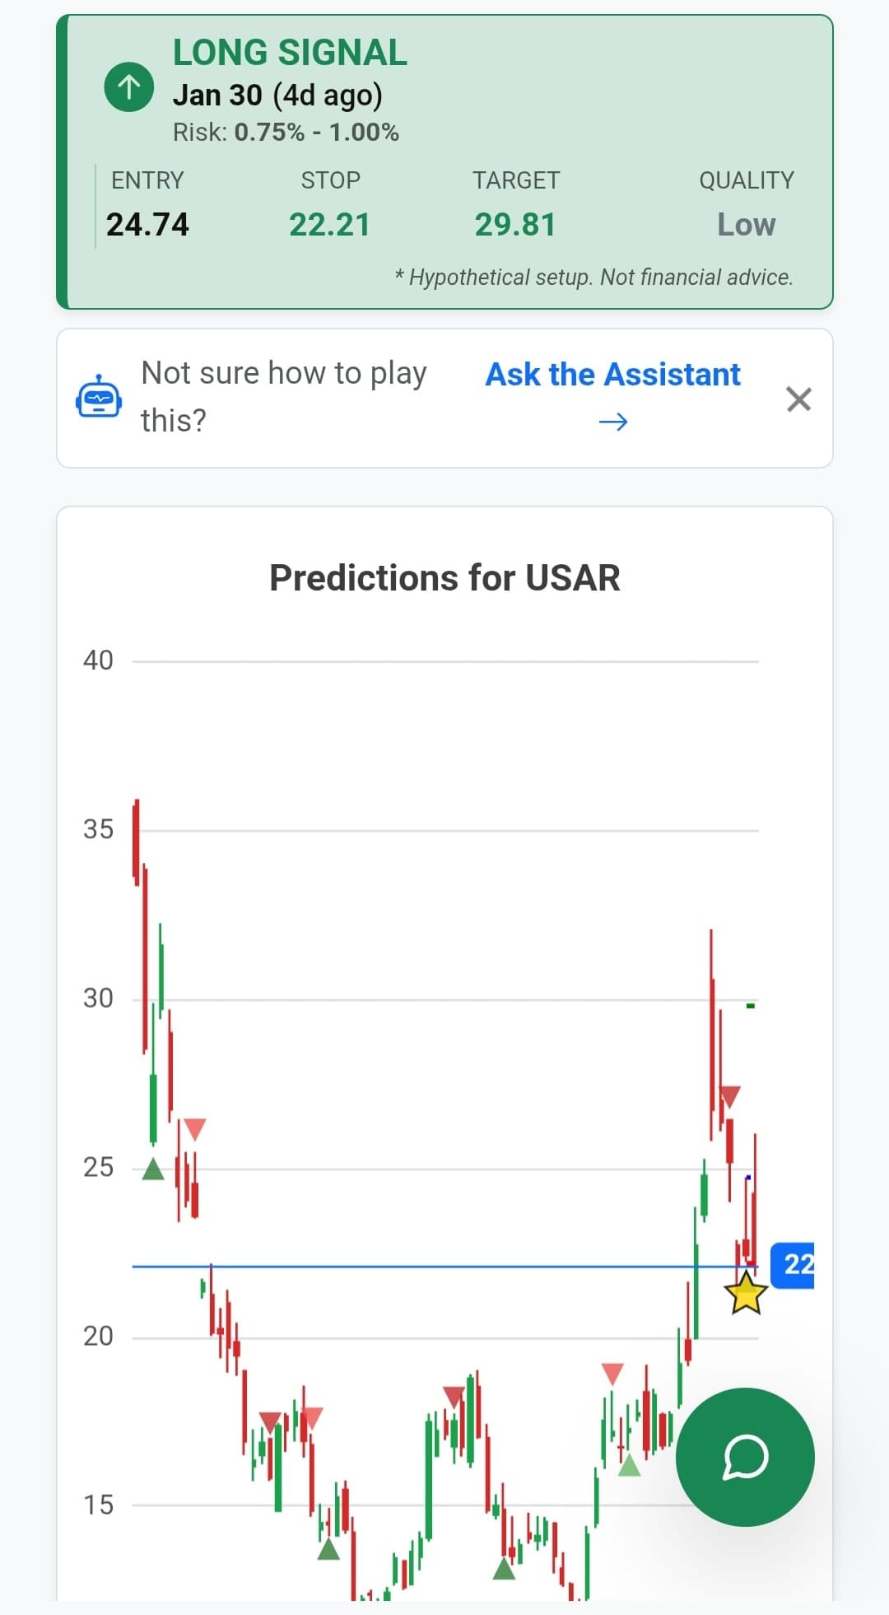The image size is (889, 1615).
Task: Click the green up-arrow long signal icon
Action: [129, 86]
